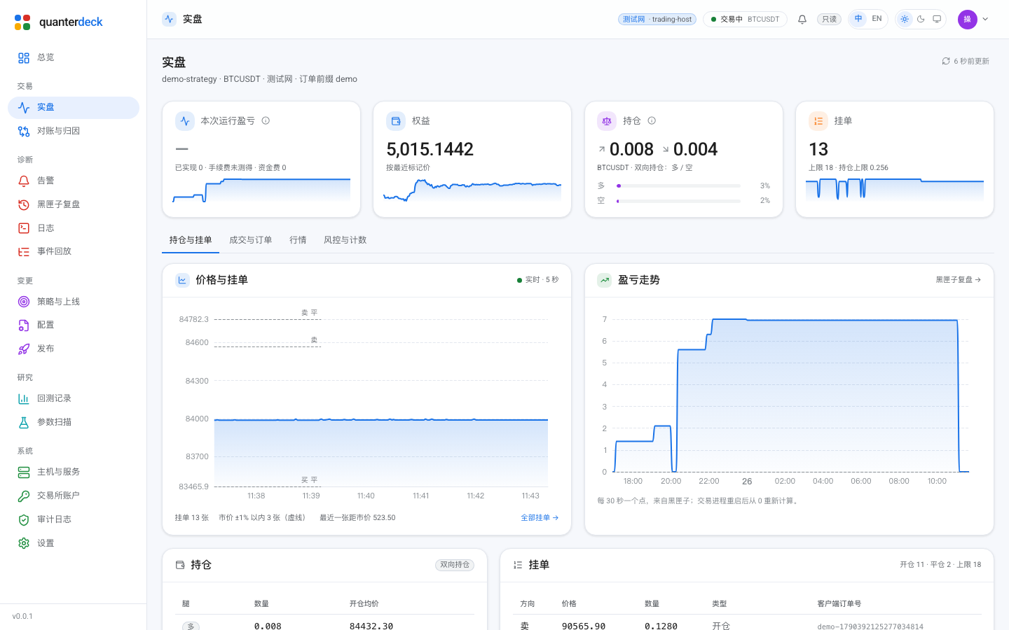Enable dark mode with the moon toggle
1009x630 pixels.
tap(921, 19)
